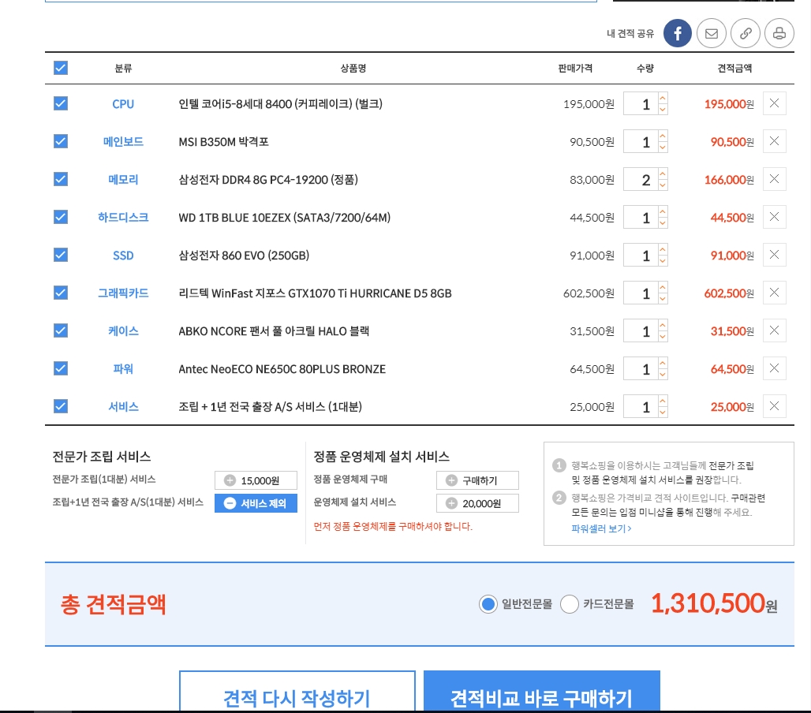Image resolution: width=811 pixels, height=713 pixels.
Task: Open the 케이스 category link
Action: click(123, 331)
